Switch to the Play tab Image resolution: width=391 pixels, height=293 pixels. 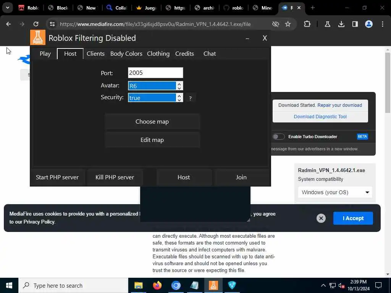coord(45,53)
